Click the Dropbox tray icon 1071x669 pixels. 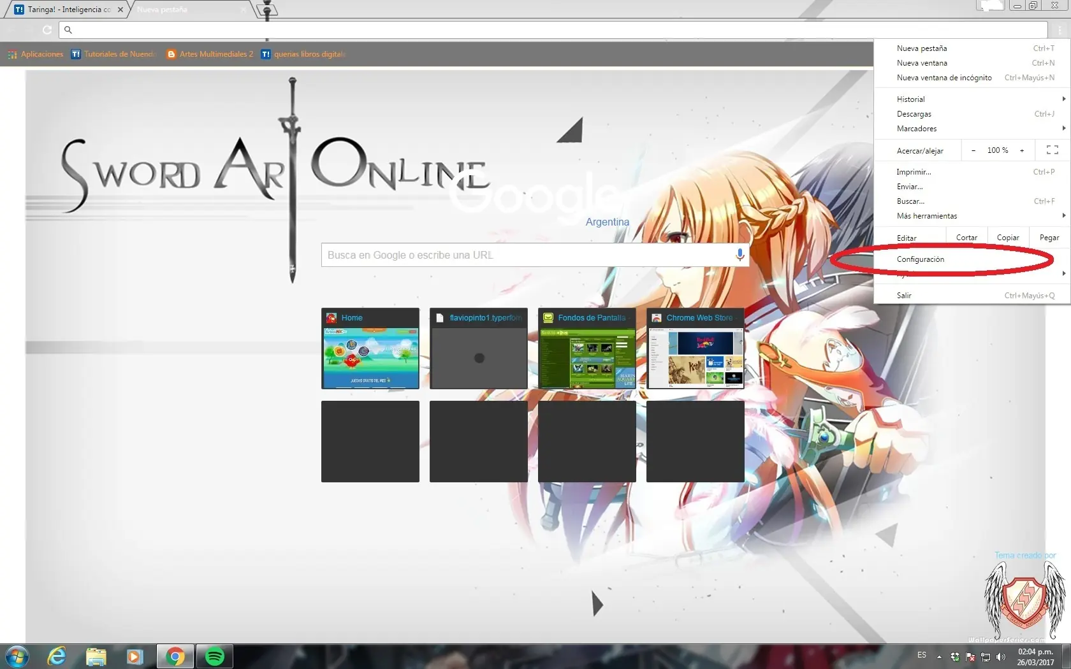(954, 656)
